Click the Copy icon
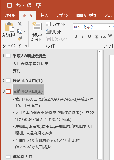Screen dimensions: 114x160 point(19,31)
